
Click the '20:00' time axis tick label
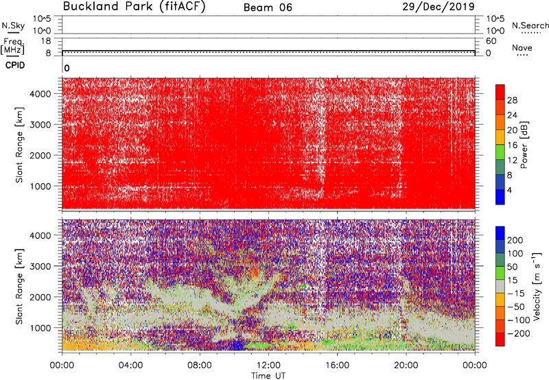coord(406,366)
